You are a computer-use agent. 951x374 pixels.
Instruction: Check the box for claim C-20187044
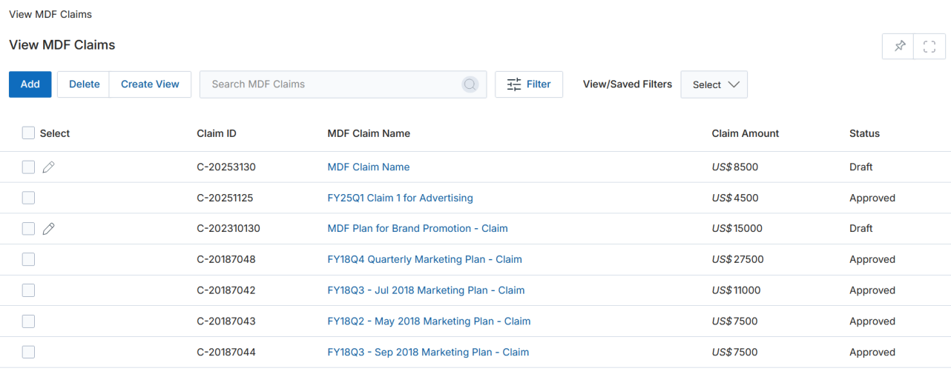28,352
